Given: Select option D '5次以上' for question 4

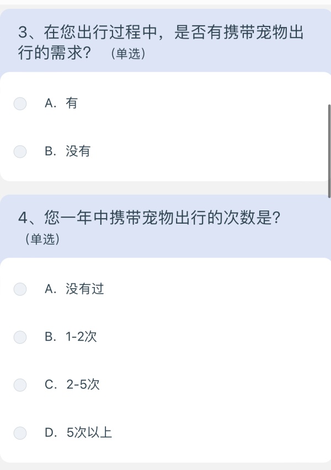Looking at the screenshot, I should click(x=20, y=433).
